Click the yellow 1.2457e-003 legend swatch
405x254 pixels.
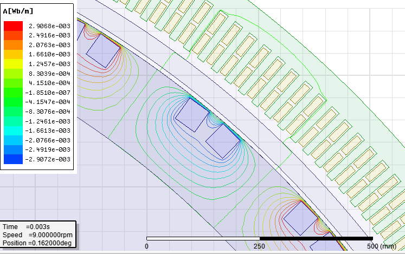[13, 64]
